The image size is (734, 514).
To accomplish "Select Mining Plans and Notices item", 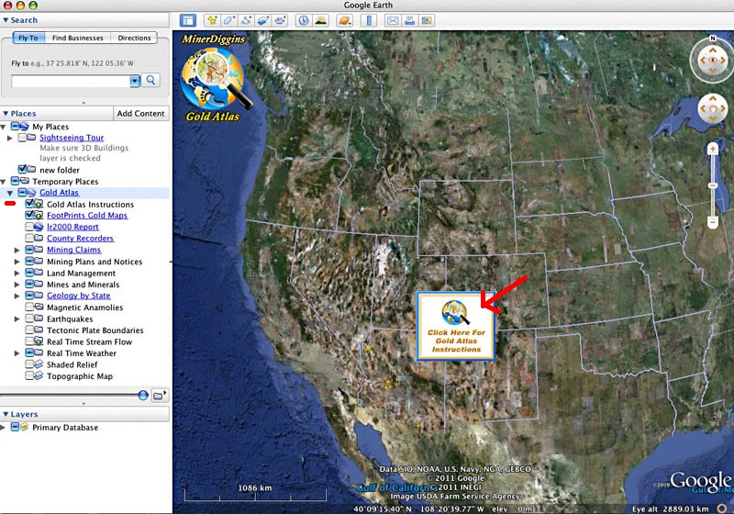I will (95, 262).
